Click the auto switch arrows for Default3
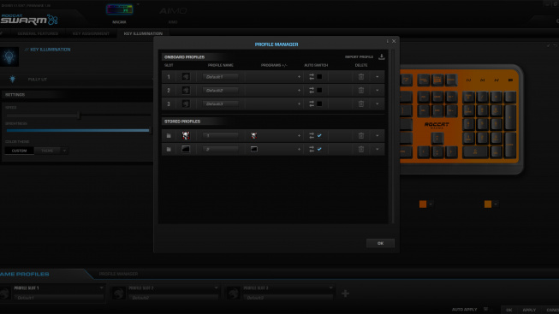The height and width of the screenshot is (314, 559). click(x=312, y=104)
